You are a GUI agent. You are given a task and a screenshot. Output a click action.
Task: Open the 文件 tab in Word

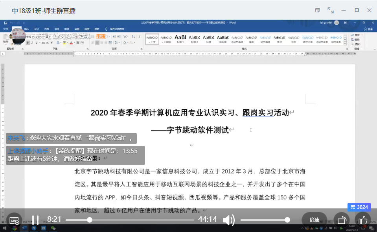pos(6,29)
